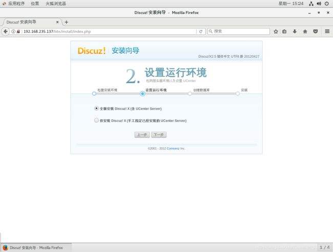Click the insecure connection lock icon
The width and height of the screenshot is (333, 252).
click(x=18, y=31)
